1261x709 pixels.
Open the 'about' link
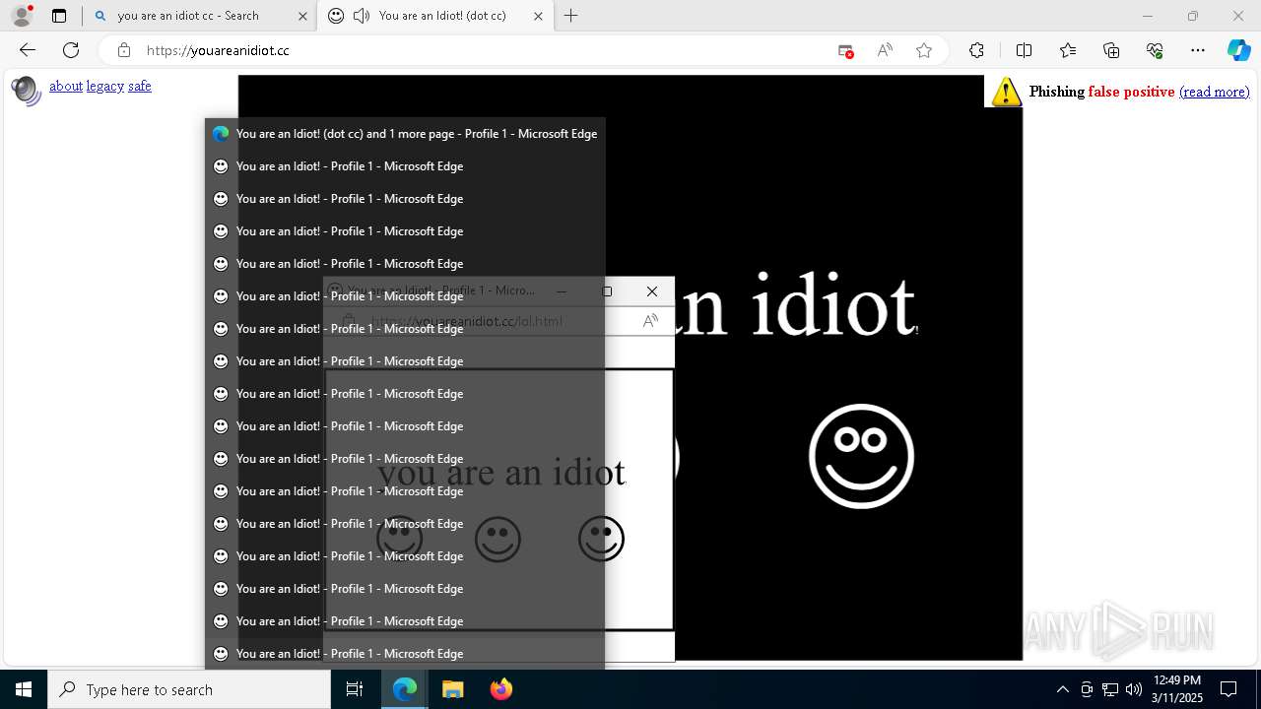[x=66, y=86]
